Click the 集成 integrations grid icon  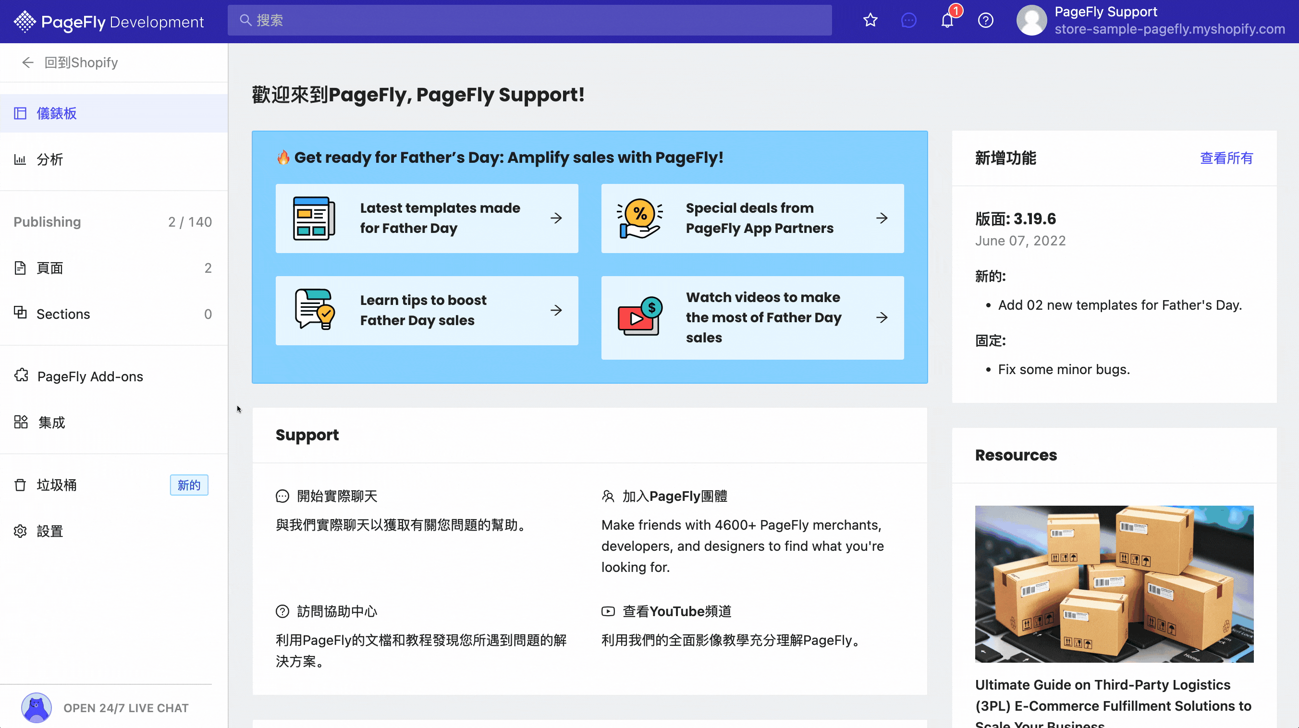tap(21, 422)
